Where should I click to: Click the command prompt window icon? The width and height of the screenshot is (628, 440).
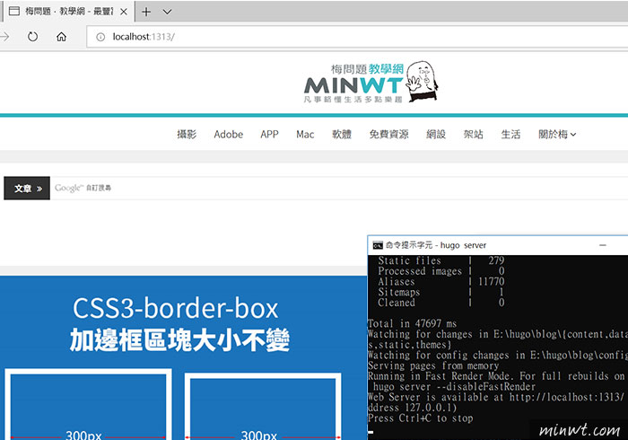(378, 245)
